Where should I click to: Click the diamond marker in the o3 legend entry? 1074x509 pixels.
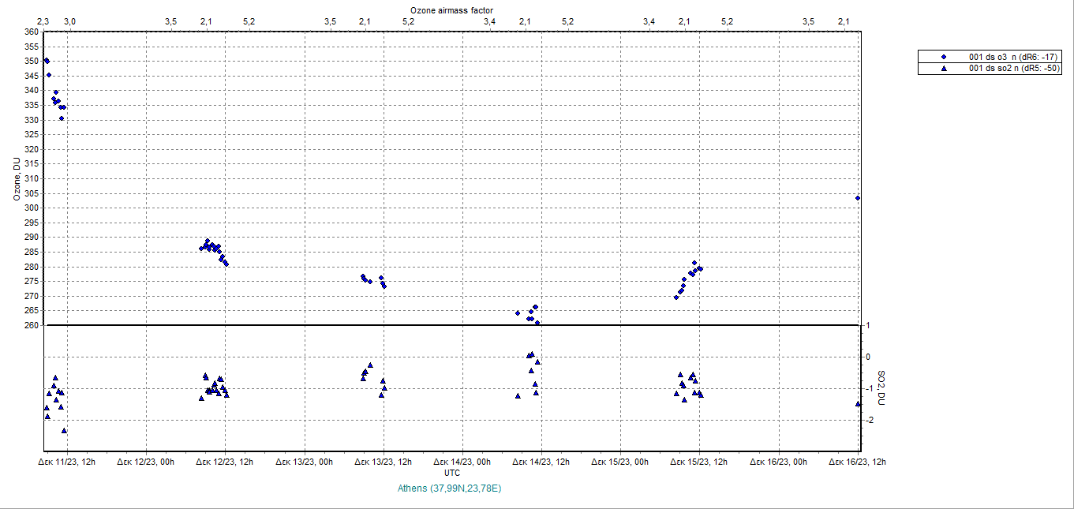[943, 58]
